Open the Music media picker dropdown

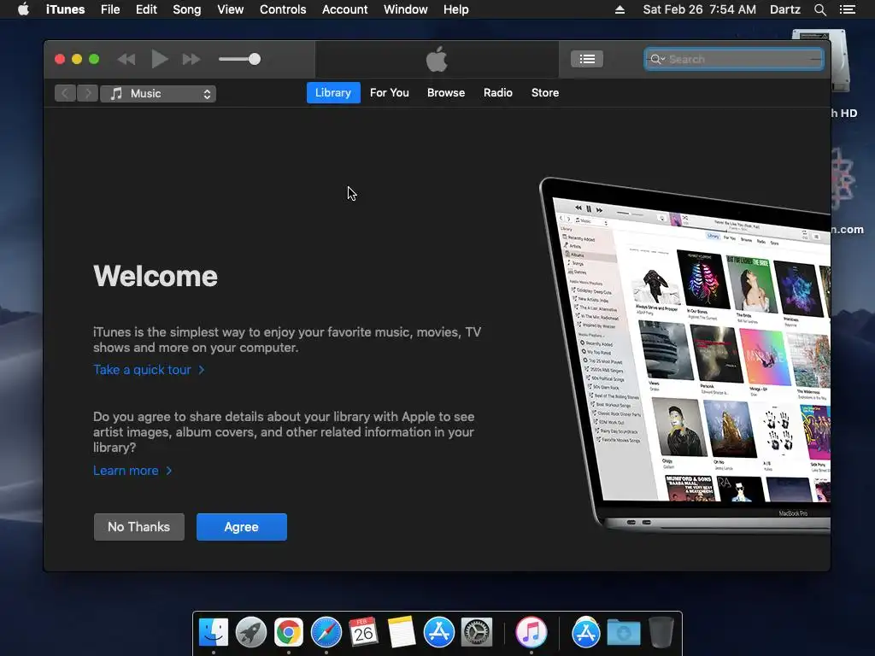[x=158, y=94]
